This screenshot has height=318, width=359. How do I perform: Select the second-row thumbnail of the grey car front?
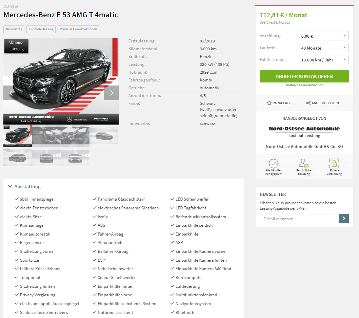pyautogui.click(x=46, y=157)
